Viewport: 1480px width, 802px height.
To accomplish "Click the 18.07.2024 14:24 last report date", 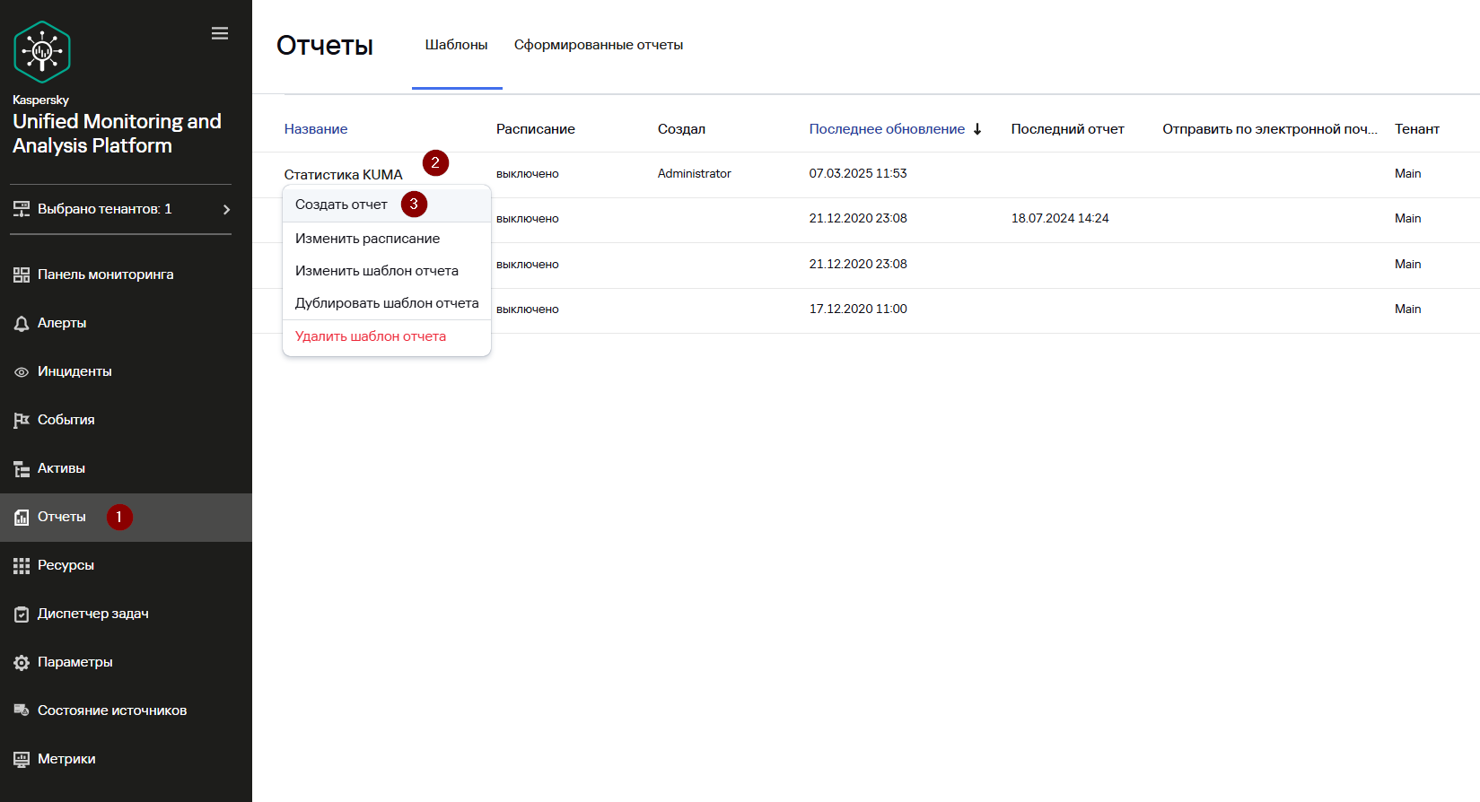I will (1060, 219).
